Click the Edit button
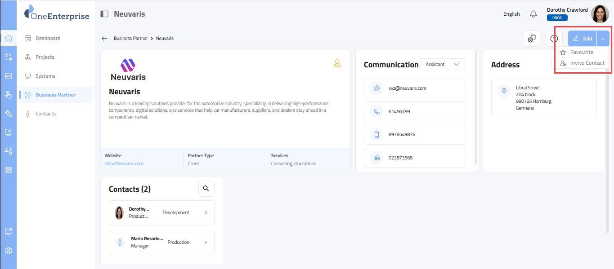614x269 pixels. (583, 39)
